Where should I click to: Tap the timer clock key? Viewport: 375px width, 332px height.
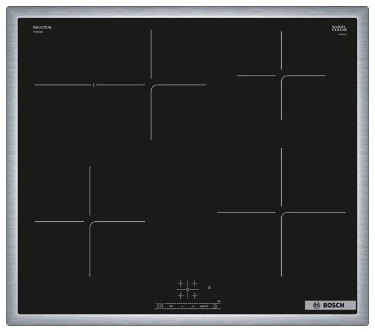click(215, 306)
